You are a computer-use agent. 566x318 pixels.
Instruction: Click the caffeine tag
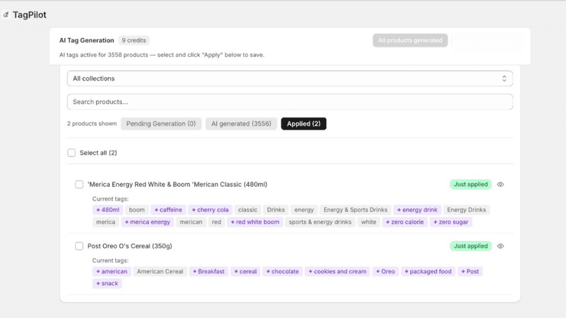[168, 209]
